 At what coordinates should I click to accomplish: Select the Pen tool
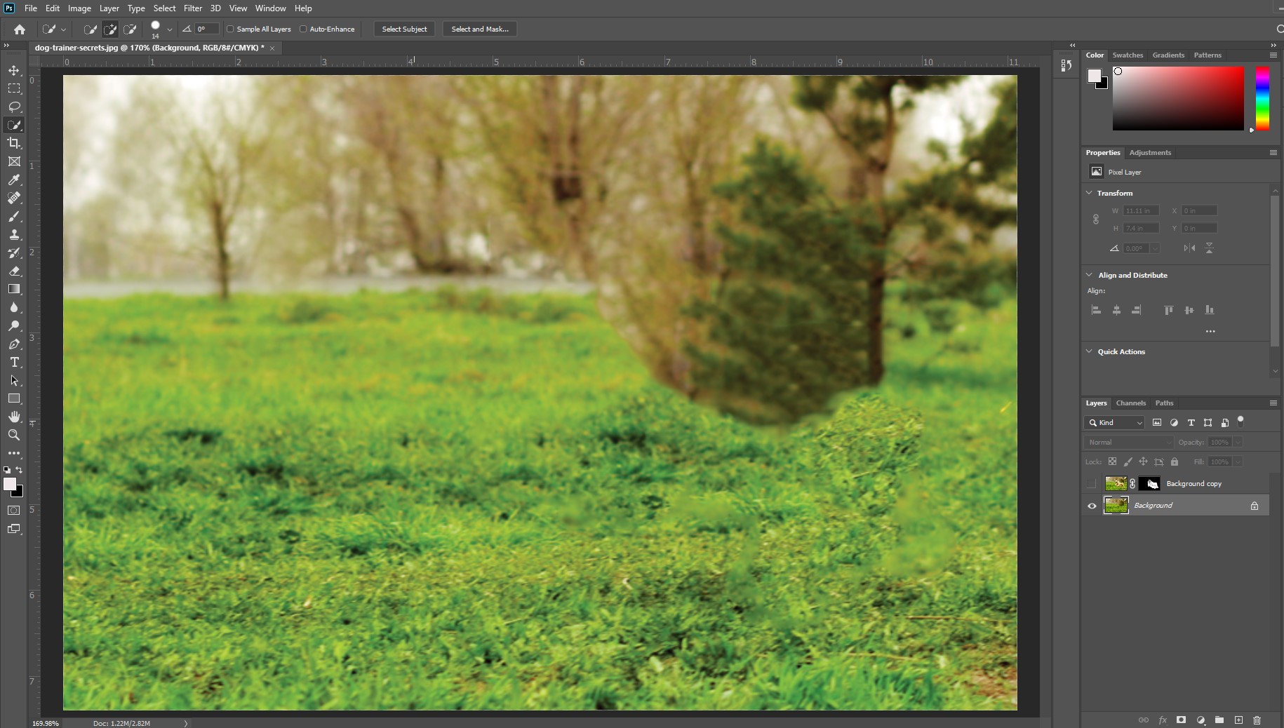coord(14,344)
